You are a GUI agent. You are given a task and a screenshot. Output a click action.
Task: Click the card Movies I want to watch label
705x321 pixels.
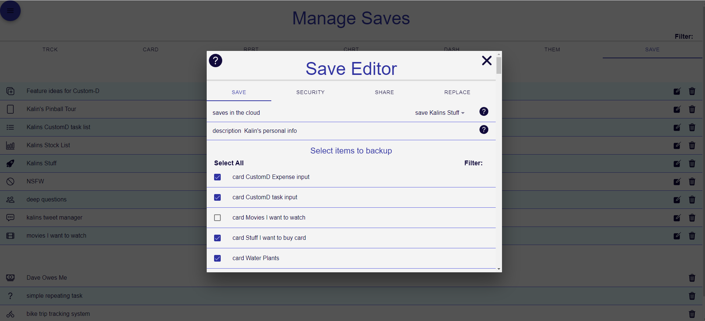(x=269, y=217)
